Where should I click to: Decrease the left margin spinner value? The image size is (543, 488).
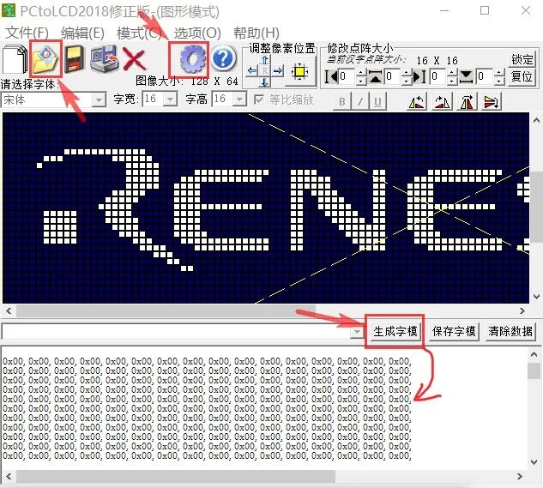click(361, 81)
